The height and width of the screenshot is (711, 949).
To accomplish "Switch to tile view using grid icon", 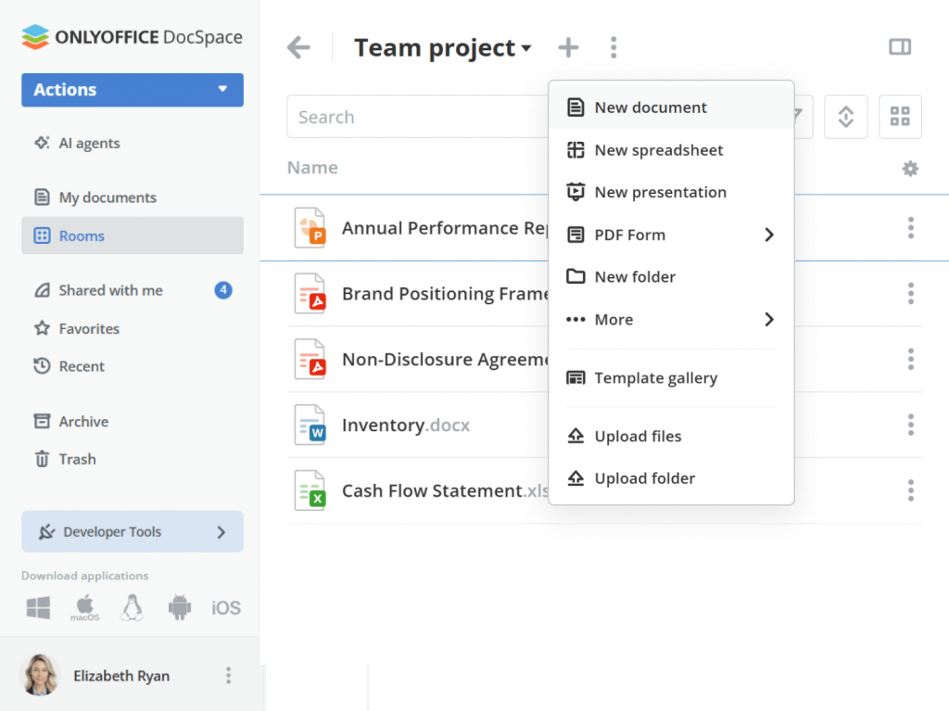I will (x=899, y=117).
